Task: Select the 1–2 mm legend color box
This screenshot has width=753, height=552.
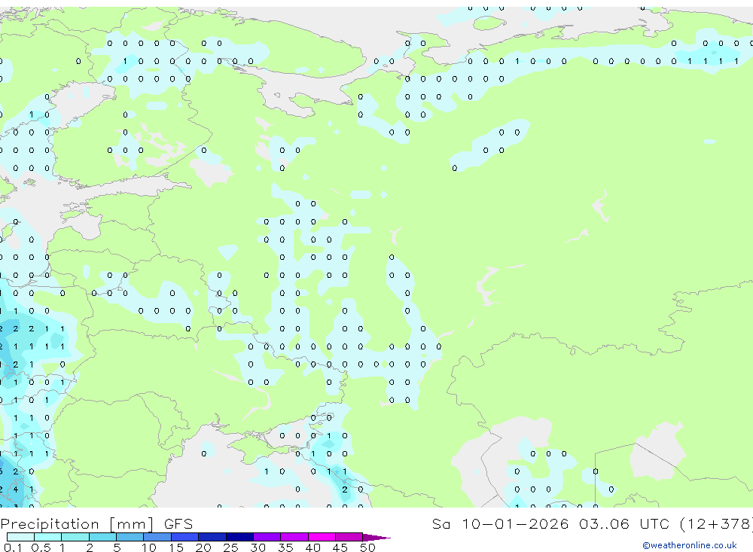Action: coord(75,537)
